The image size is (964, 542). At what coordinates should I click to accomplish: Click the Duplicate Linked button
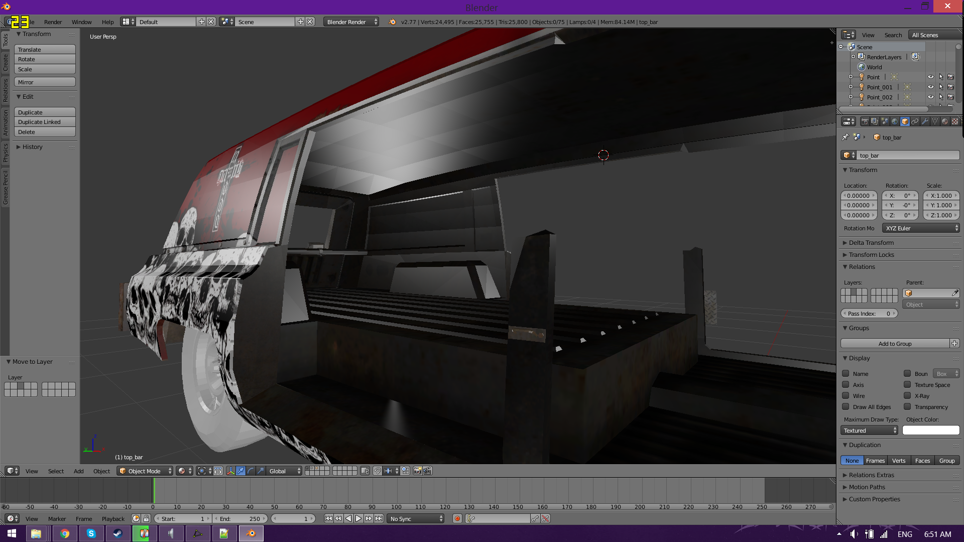(45, 122)
